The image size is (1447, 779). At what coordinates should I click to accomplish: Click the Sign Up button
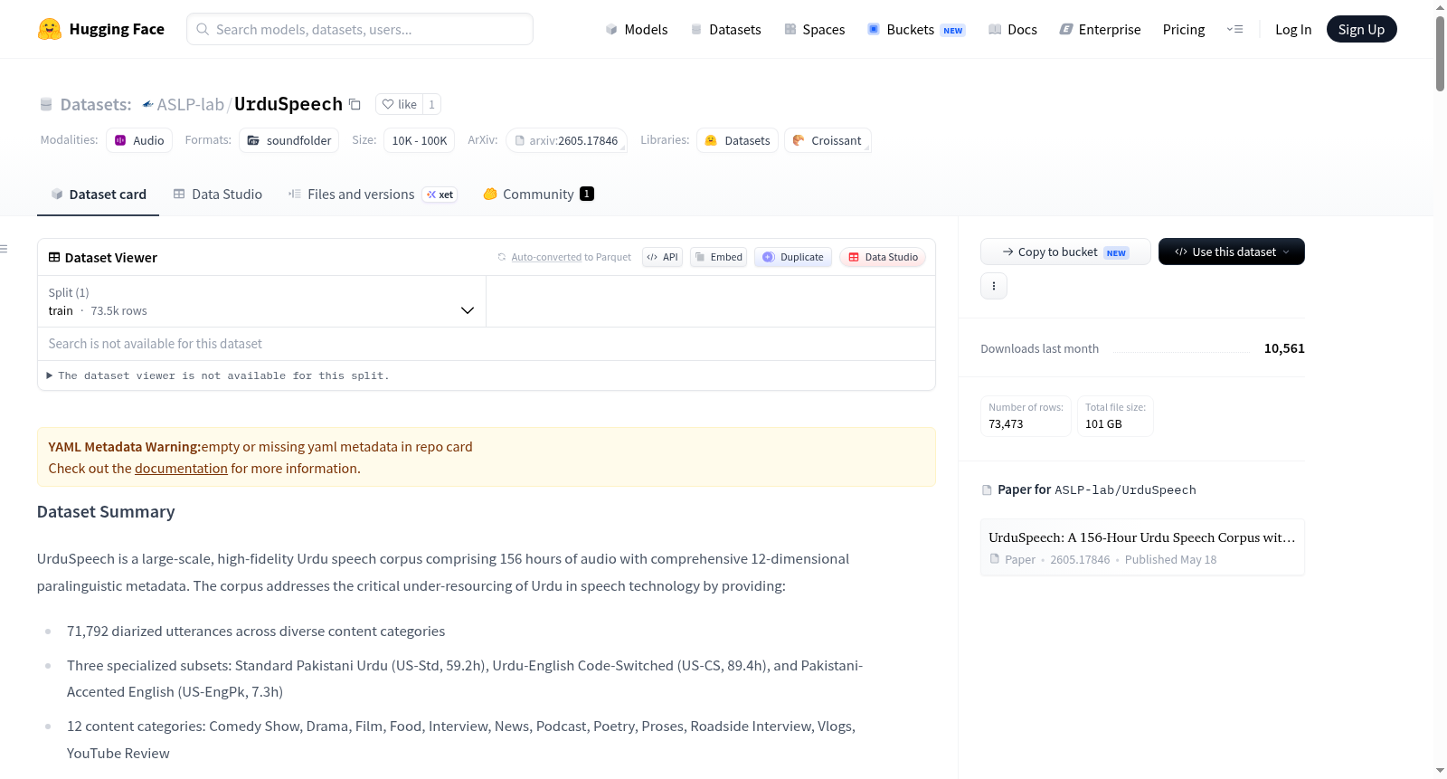(x=1361, y=29)
